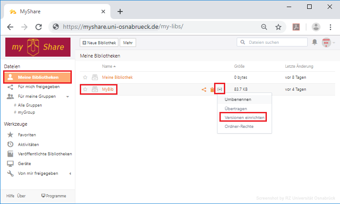Open the myGroup group
The height and width of the screenshot is (204, 340).
pyautogui.click(x=26, y=112)
